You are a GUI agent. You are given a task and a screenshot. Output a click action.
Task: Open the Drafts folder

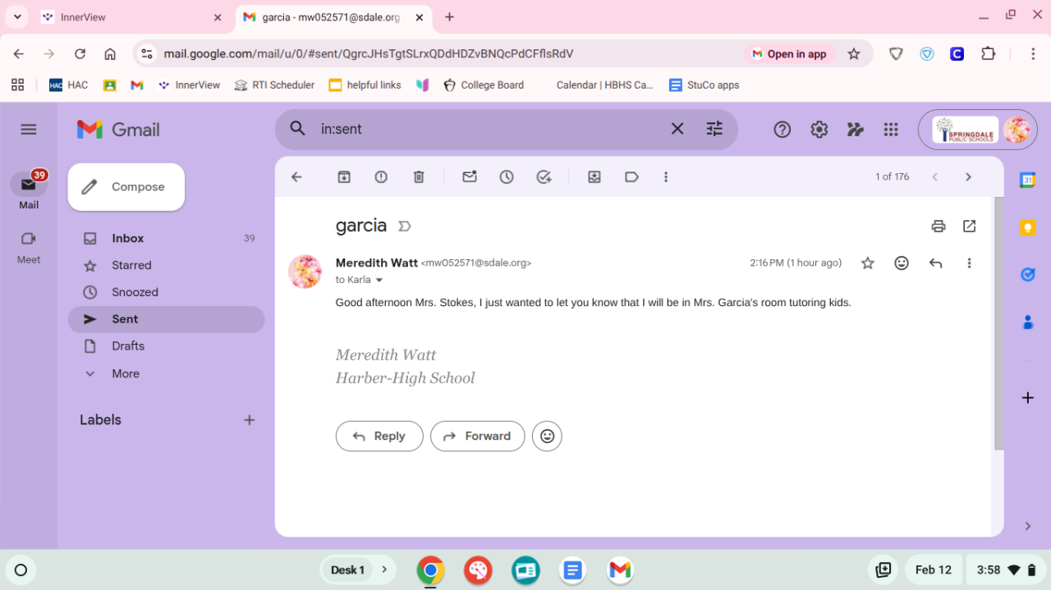point(166,346)
